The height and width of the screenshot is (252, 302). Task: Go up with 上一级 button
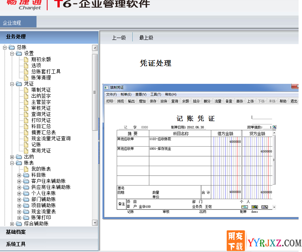[x=119, y=38]
